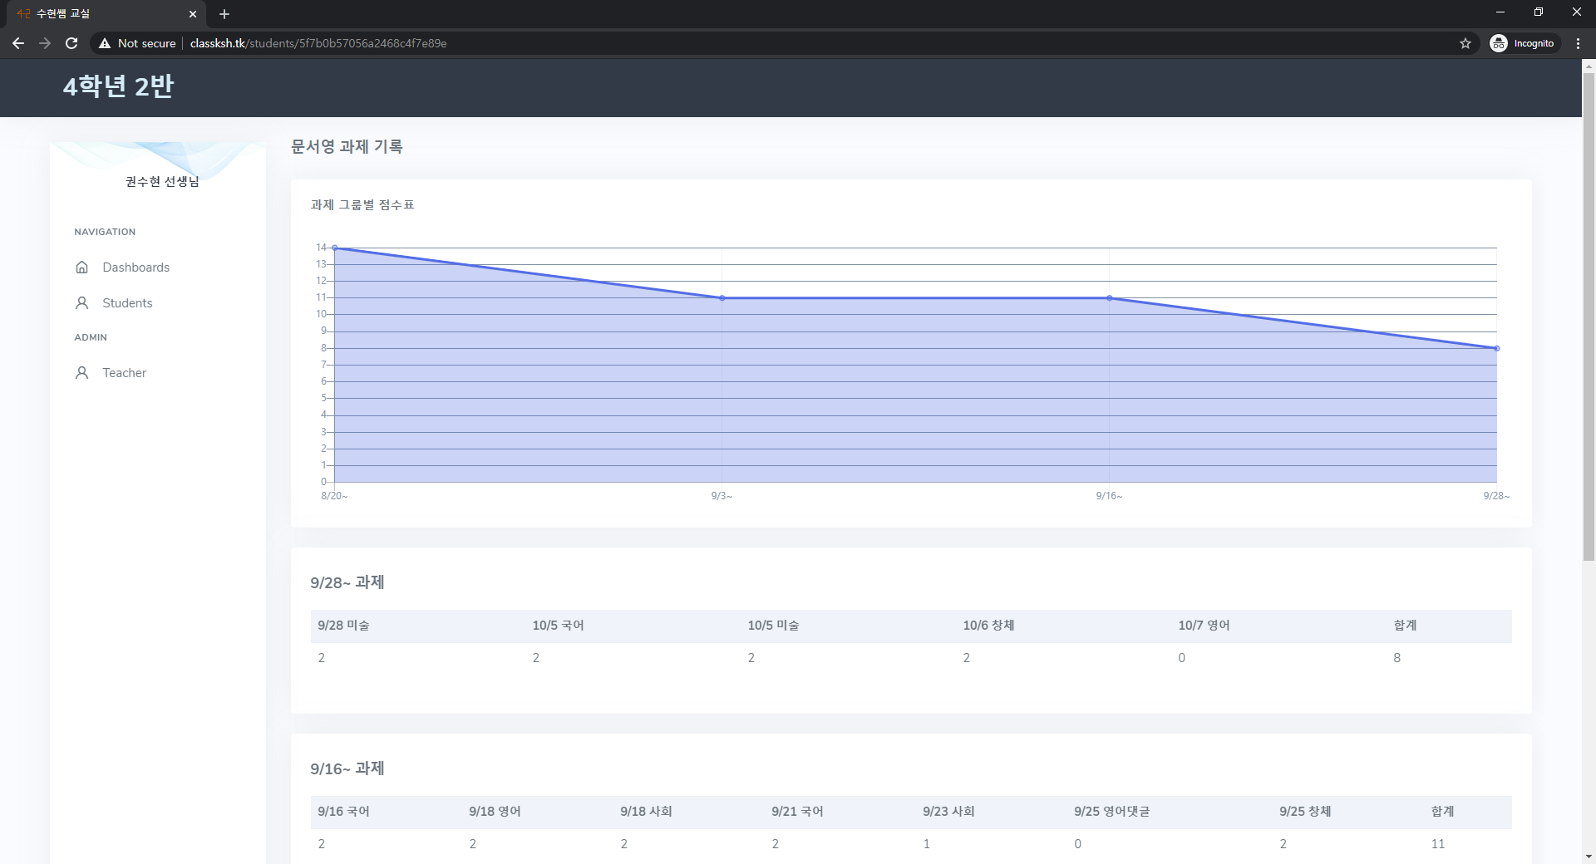This screenshot has width=1596, height=864.
Task: Go back to the previous page
Action: pos(18,43)
